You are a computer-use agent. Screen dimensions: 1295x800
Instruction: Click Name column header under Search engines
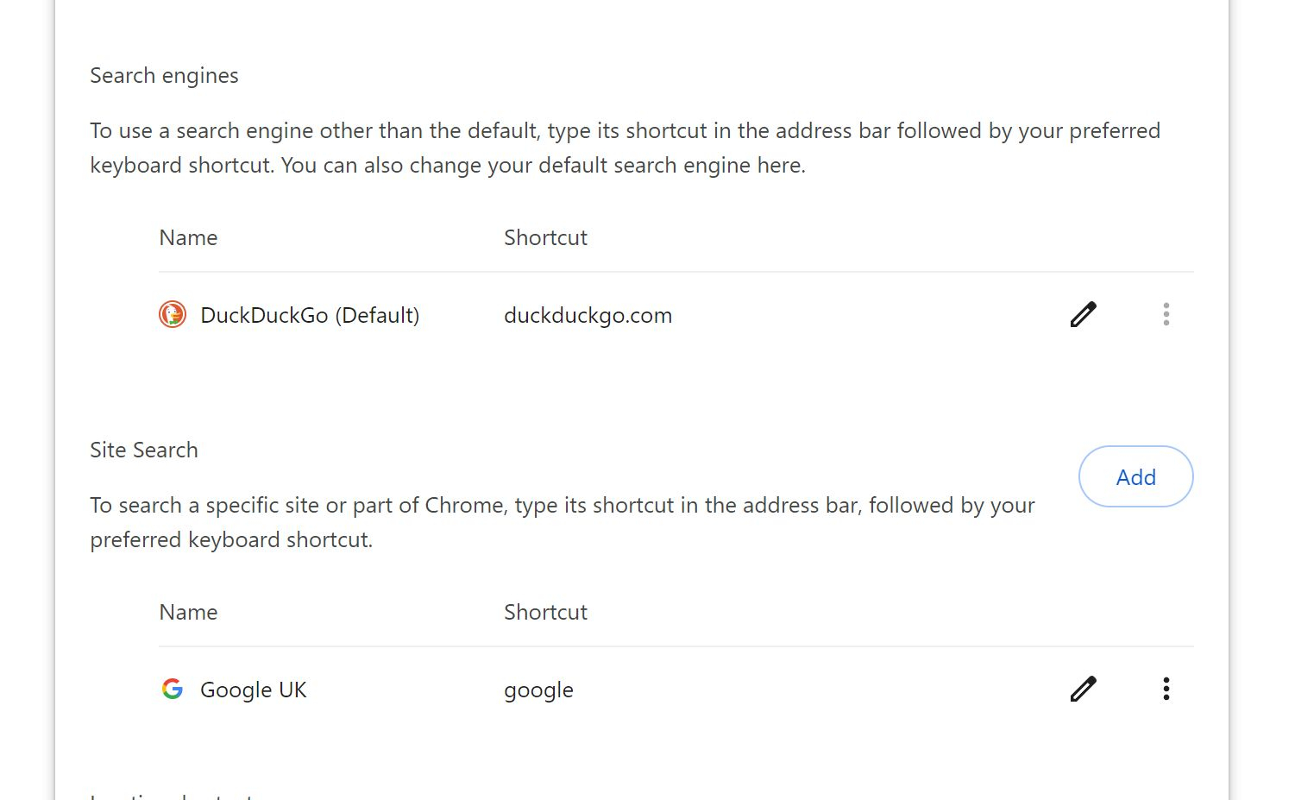click(188, 237)
